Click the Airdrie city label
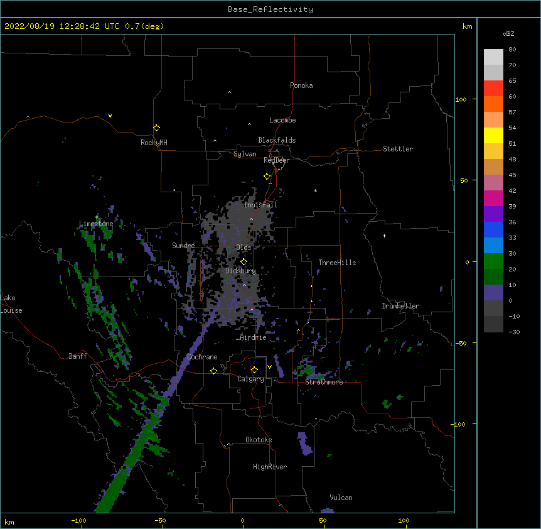This screenshot has width=541, height=529. (254, 337)
